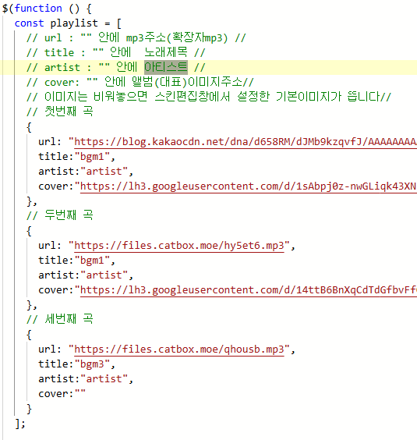This screenshot has width=417, height=440.
Task: Click the "$(function () {" line
Action: click(47, 9)
